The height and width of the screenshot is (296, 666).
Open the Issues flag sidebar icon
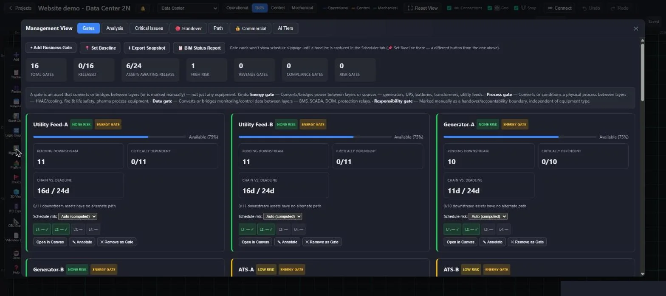(16, 179)
